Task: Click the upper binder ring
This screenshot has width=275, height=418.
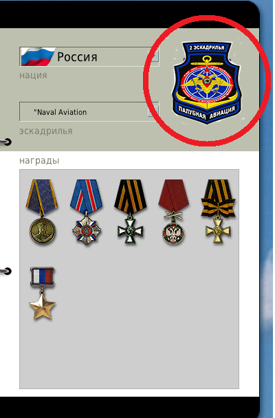Action: [x=6, y=142]
